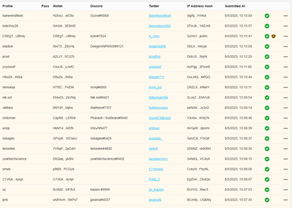This screenshot has height=208, width=292.
Task: Select Discord cell DeegenINPARIS#9121
Action: coord(107,46)
